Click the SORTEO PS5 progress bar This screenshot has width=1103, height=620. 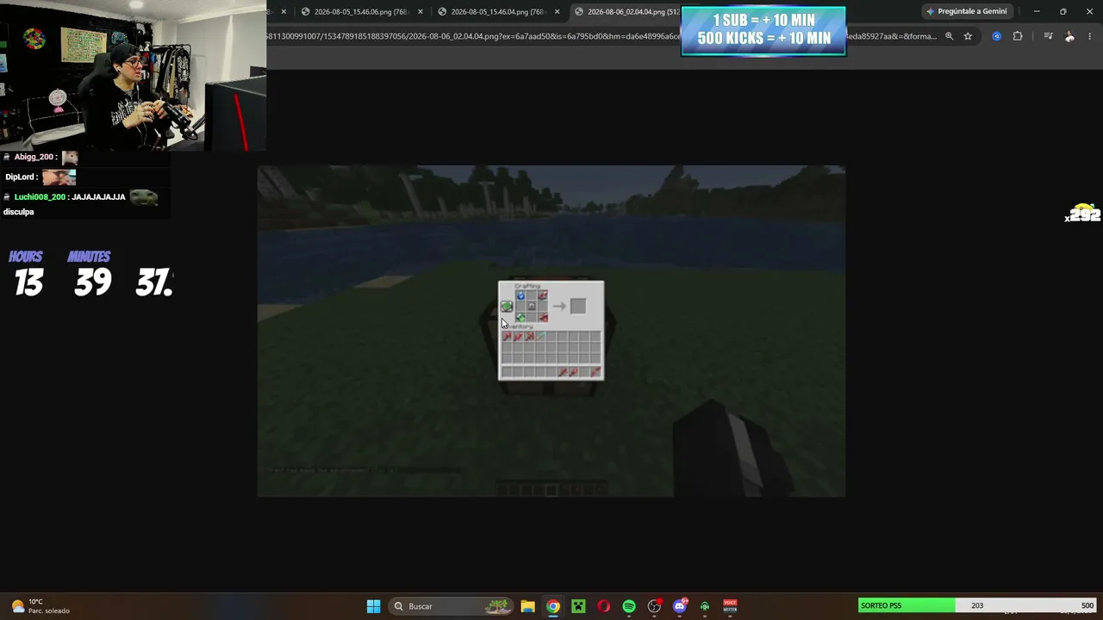click(978, 605)
